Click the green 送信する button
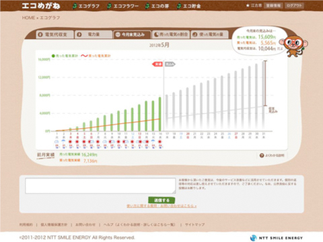This screenshot has height=242, width=323. coord(161,200)
